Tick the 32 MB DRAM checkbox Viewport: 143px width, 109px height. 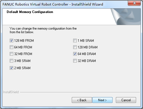click(75, 61)
